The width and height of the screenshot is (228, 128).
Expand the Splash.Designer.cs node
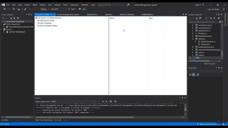click(196, 42)
